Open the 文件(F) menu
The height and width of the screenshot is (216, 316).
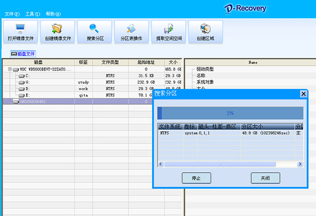(x=12, y=14)
